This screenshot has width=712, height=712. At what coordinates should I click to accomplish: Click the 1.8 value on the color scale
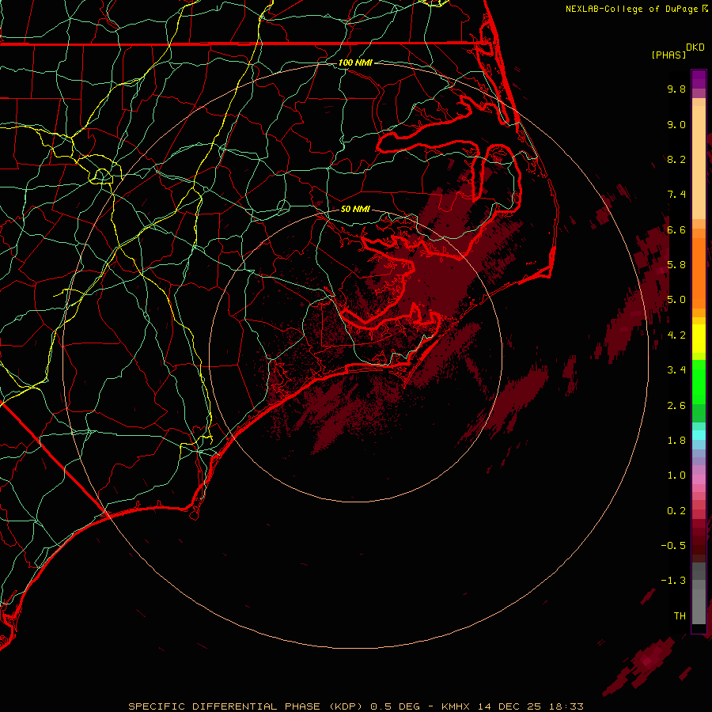coord(676,441)
